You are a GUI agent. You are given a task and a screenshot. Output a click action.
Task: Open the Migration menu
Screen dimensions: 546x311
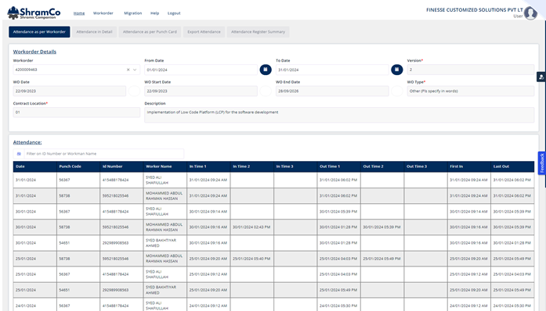point(133,13)
